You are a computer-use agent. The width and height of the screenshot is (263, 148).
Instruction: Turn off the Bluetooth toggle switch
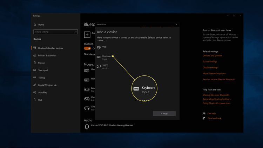(x=87, y=48)
